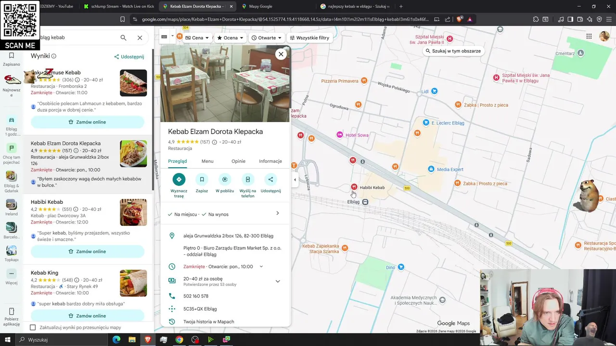
Task: Expand opening hours dropdown arrow
Action: (x=261, y=266)
